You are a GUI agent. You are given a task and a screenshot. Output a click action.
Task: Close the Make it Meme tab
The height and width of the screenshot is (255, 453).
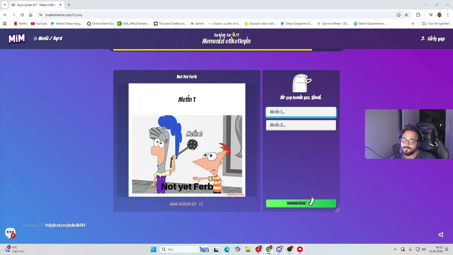[61, 5]
